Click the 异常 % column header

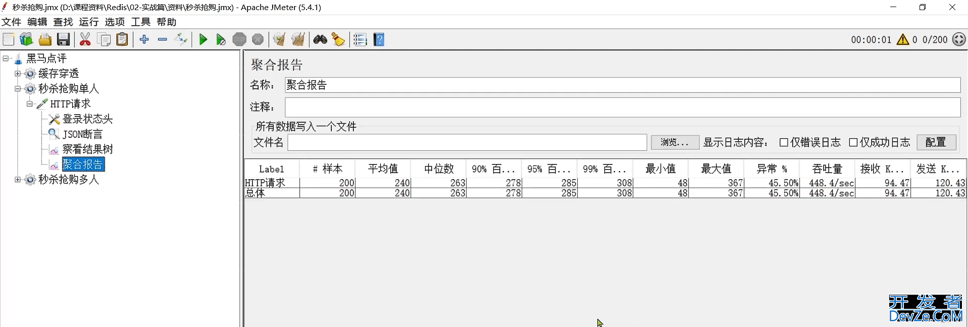click(x=772, y=169)
